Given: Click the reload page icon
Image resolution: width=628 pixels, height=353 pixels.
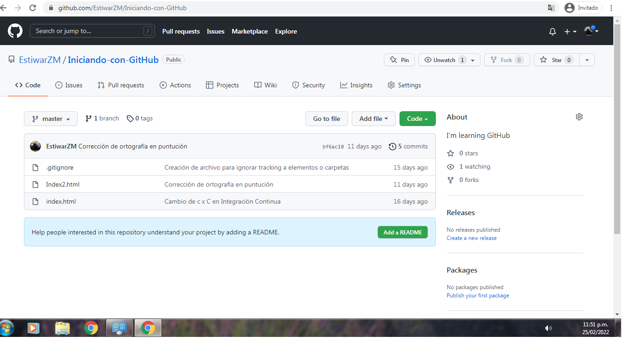Looking at the screenshot, I should [33, 8].
